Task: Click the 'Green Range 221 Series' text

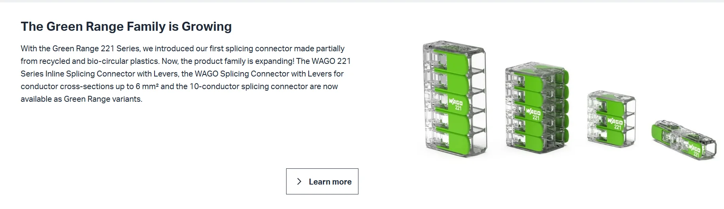Action: click(96, 49)
